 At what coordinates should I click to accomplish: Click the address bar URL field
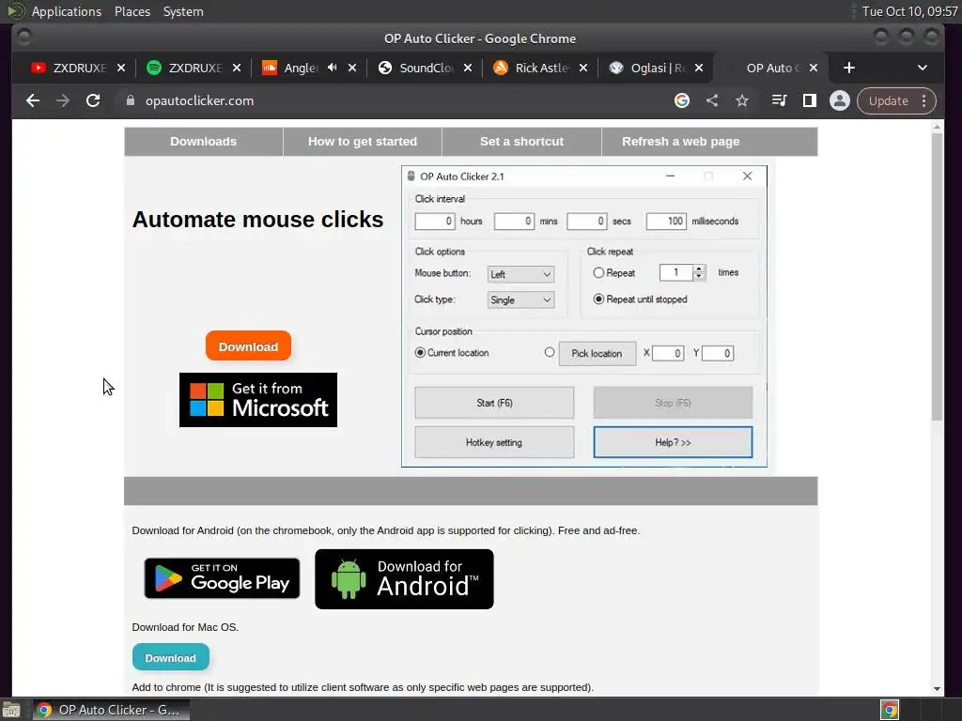pos(393,100)
